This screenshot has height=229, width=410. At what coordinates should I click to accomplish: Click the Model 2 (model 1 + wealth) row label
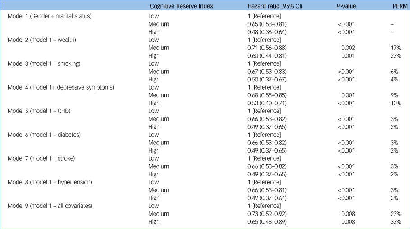[42, 40]
